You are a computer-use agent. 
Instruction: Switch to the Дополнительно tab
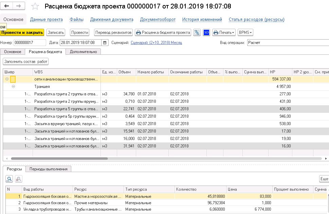[83, 52]
